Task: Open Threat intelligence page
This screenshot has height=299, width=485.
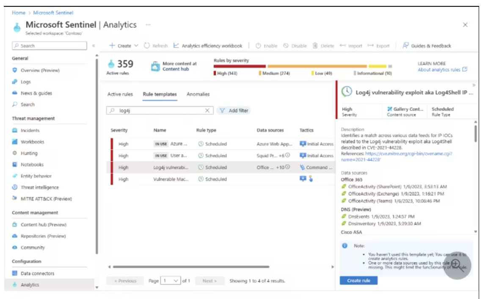Action: point(39,188)
